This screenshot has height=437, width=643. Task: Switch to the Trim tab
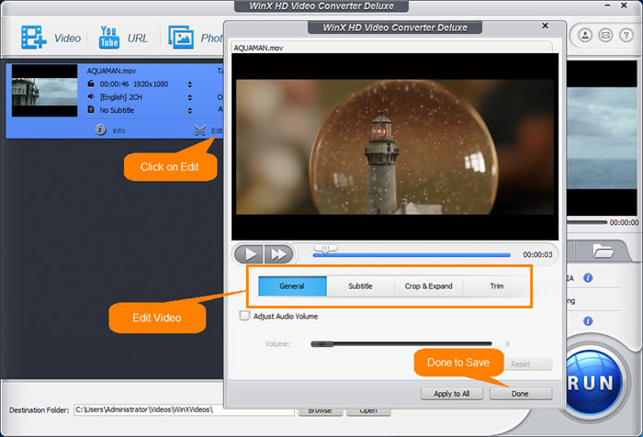tap(497, 286)
